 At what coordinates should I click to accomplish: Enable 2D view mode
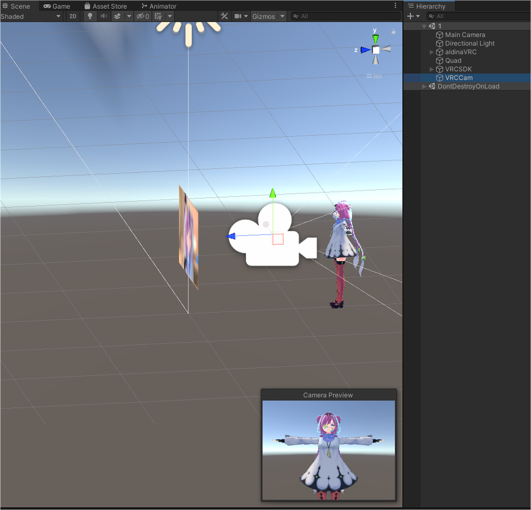[73, 16]
